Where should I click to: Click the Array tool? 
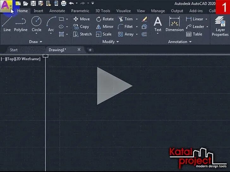pos(126,34)
